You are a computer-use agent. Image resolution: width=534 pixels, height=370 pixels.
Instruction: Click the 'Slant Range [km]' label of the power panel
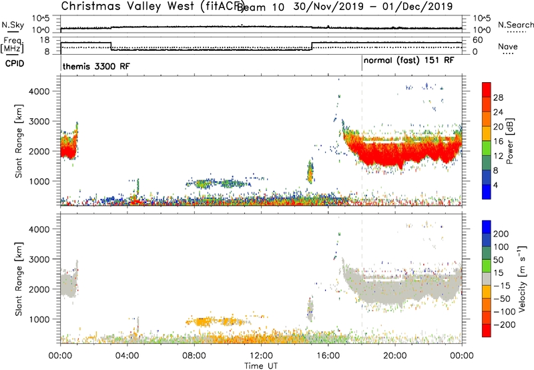(x=19, y=141)
